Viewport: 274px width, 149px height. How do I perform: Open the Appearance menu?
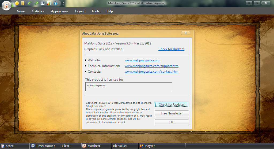coord(59,11)
